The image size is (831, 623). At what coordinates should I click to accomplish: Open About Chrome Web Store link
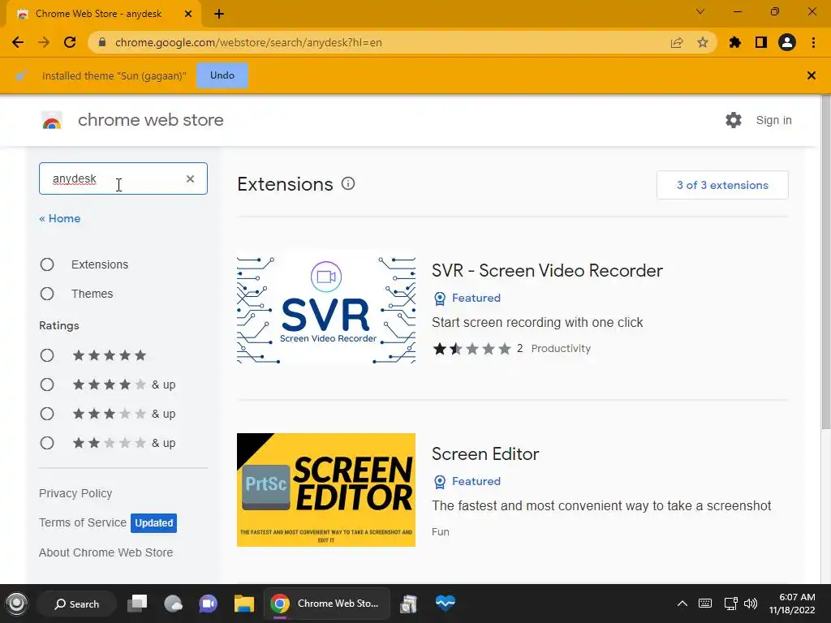(106, 552)
